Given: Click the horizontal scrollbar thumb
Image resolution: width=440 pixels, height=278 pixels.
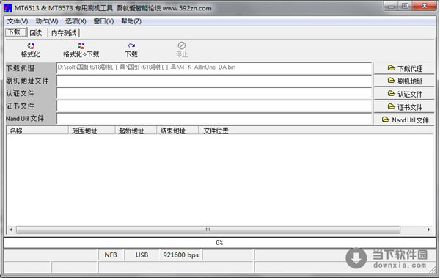Looking at the screenshot, I should (x=208, y=230).
